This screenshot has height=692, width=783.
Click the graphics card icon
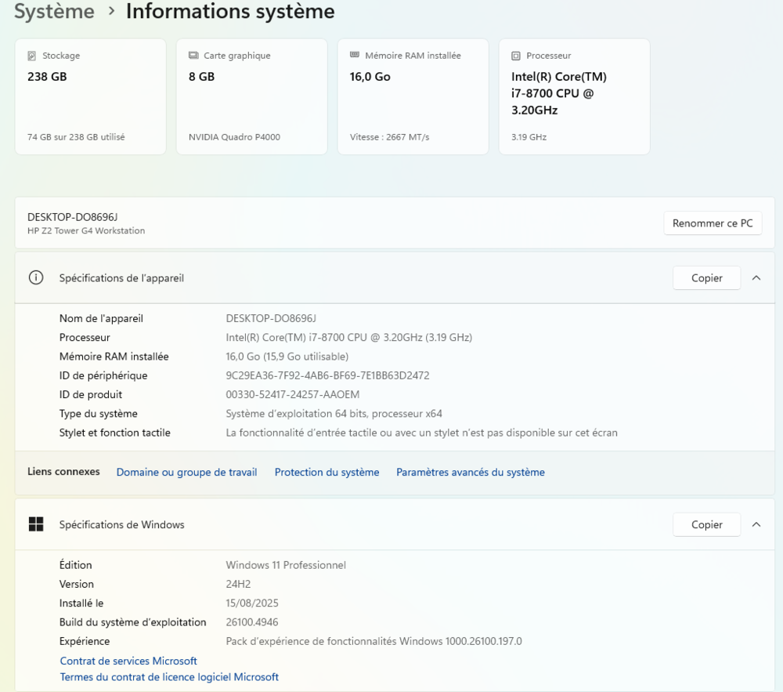tap(193, 56)
